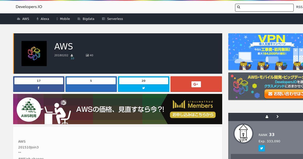The width and height of the screenshot is (303, 159).
Task: Click the date text 20180202
Action: [x=61, y=55]
